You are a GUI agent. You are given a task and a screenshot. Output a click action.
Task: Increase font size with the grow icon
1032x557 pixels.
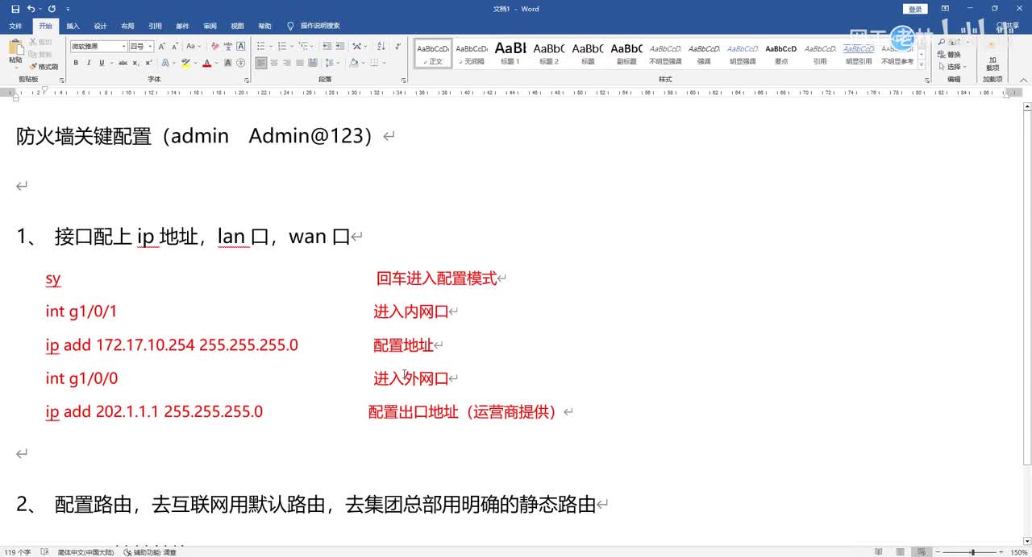[162, 46]
